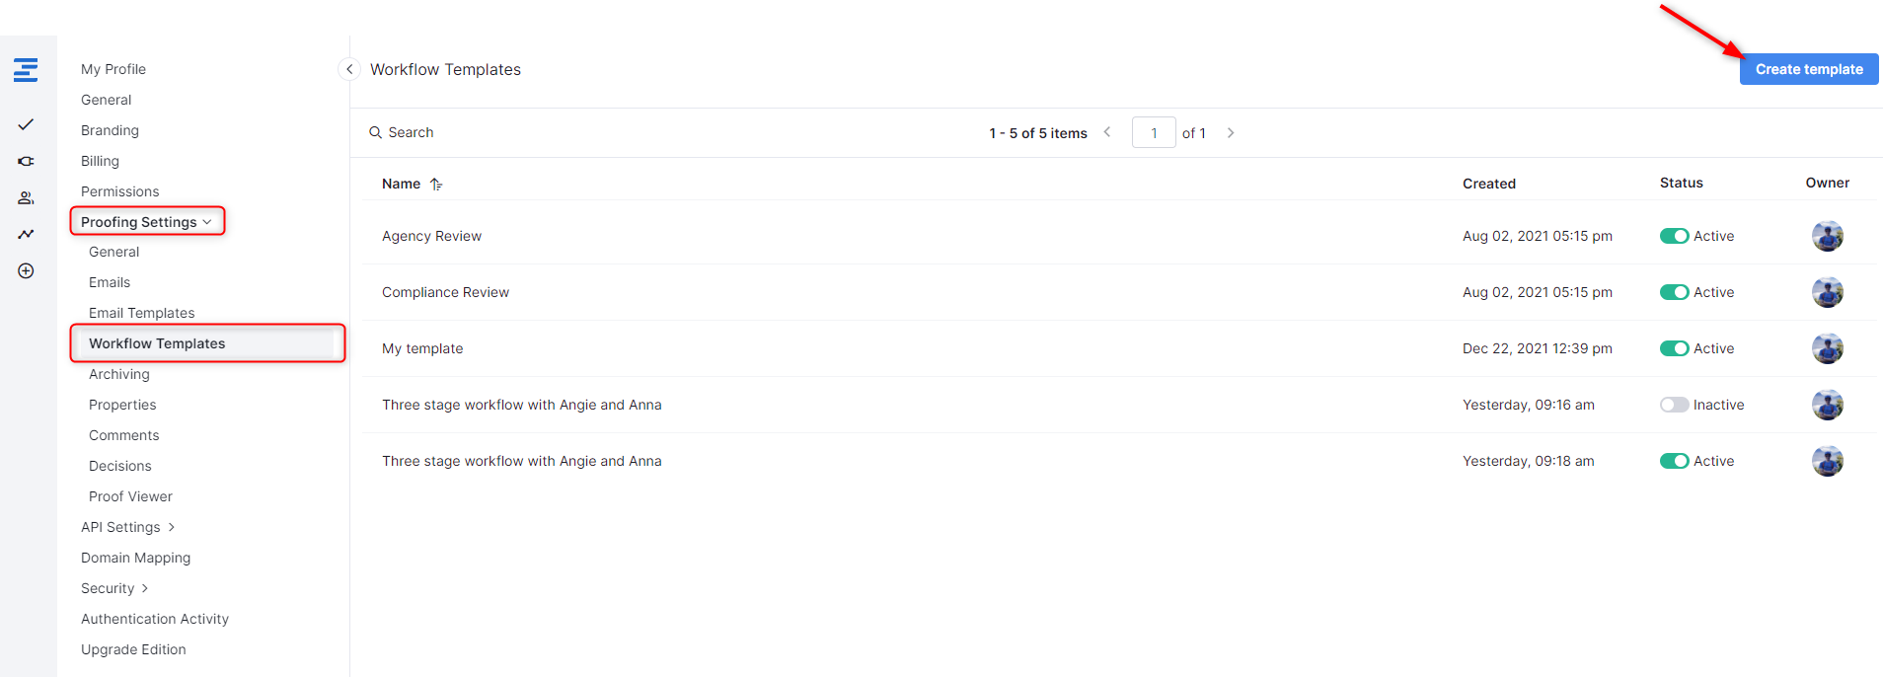
Task: Toggle Compliance Review status switch
Action: pos(1674,292)
